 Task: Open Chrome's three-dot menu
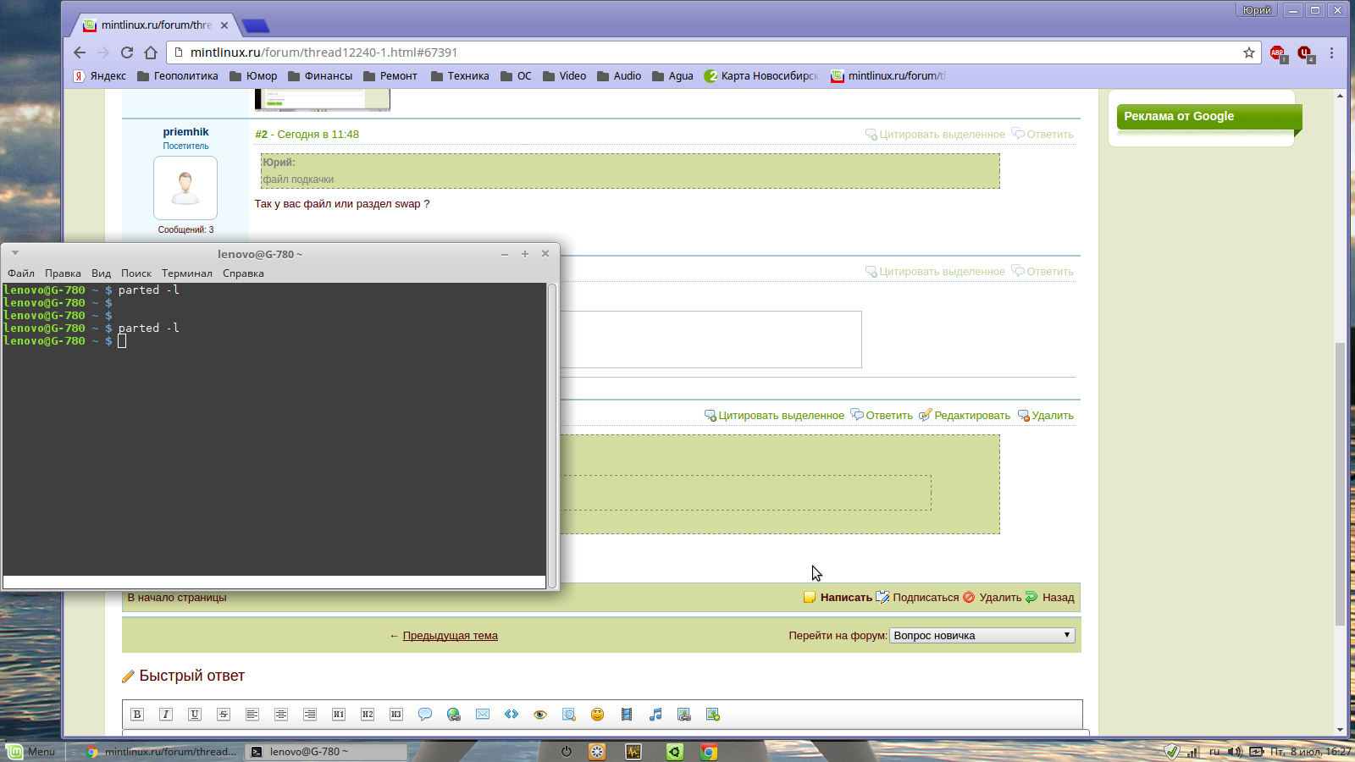point(1331,52)
